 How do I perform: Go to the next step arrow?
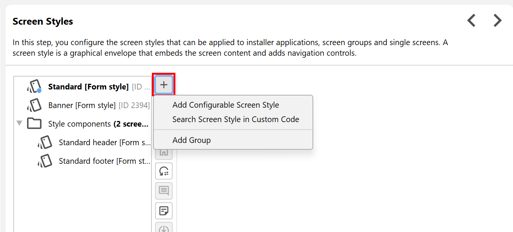point(497,20)
